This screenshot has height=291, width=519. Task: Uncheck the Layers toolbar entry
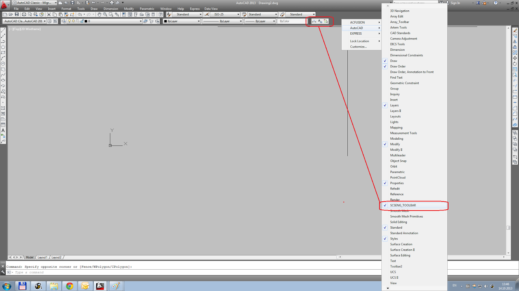415,105
